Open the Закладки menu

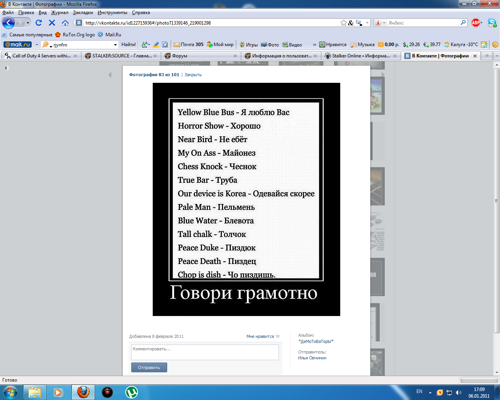(83, 12)
